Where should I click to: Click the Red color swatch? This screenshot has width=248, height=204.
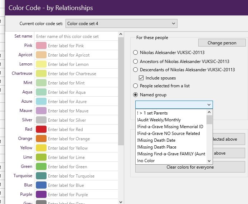tap(41, 129)
